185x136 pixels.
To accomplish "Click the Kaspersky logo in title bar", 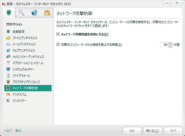I will (4, 4).
